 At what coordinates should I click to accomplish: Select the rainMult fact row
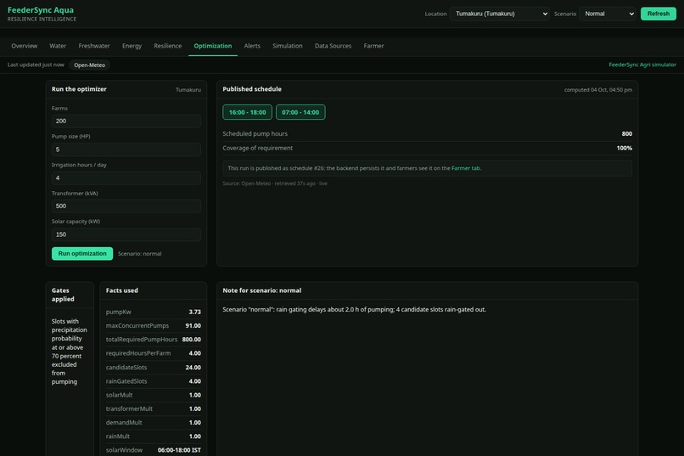tap(153, 436)
